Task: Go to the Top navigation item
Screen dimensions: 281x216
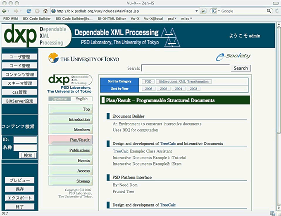Action: pyautogui.click(x=70, y=109)
